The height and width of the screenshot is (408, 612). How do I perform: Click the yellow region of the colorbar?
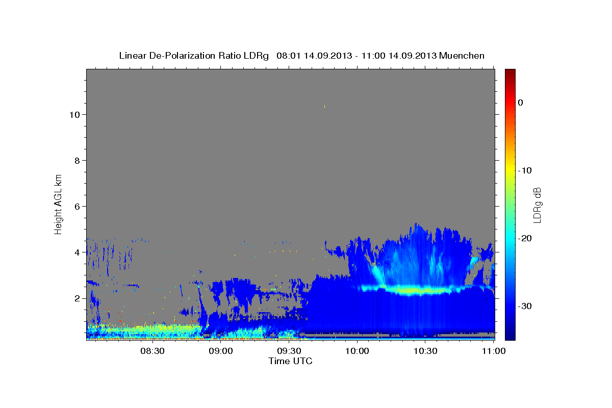pyautogui.click(x=510, y=170)
